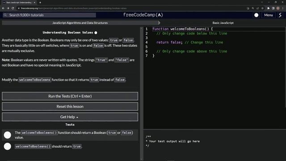This screenshot has height=161, width=286.
Task: Click status circle for should return true test
Action: click(8, 146)
